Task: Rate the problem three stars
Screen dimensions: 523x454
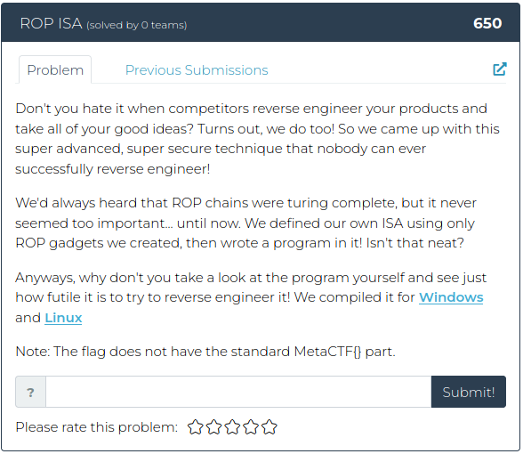Action: [232, 427]
